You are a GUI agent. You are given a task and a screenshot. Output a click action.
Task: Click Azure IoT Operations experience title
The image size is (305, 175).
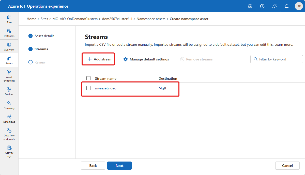click(38, 6)
